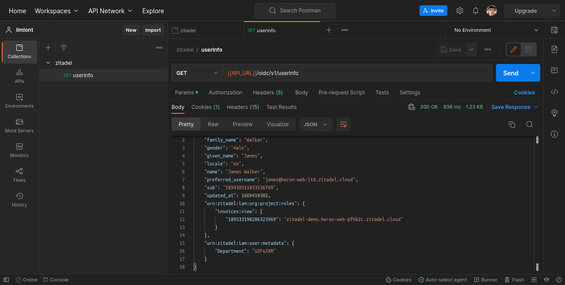This screenshot has height=285, width=565.
Task: Open collection options three-dot menu
Action: tap(159, 48)
